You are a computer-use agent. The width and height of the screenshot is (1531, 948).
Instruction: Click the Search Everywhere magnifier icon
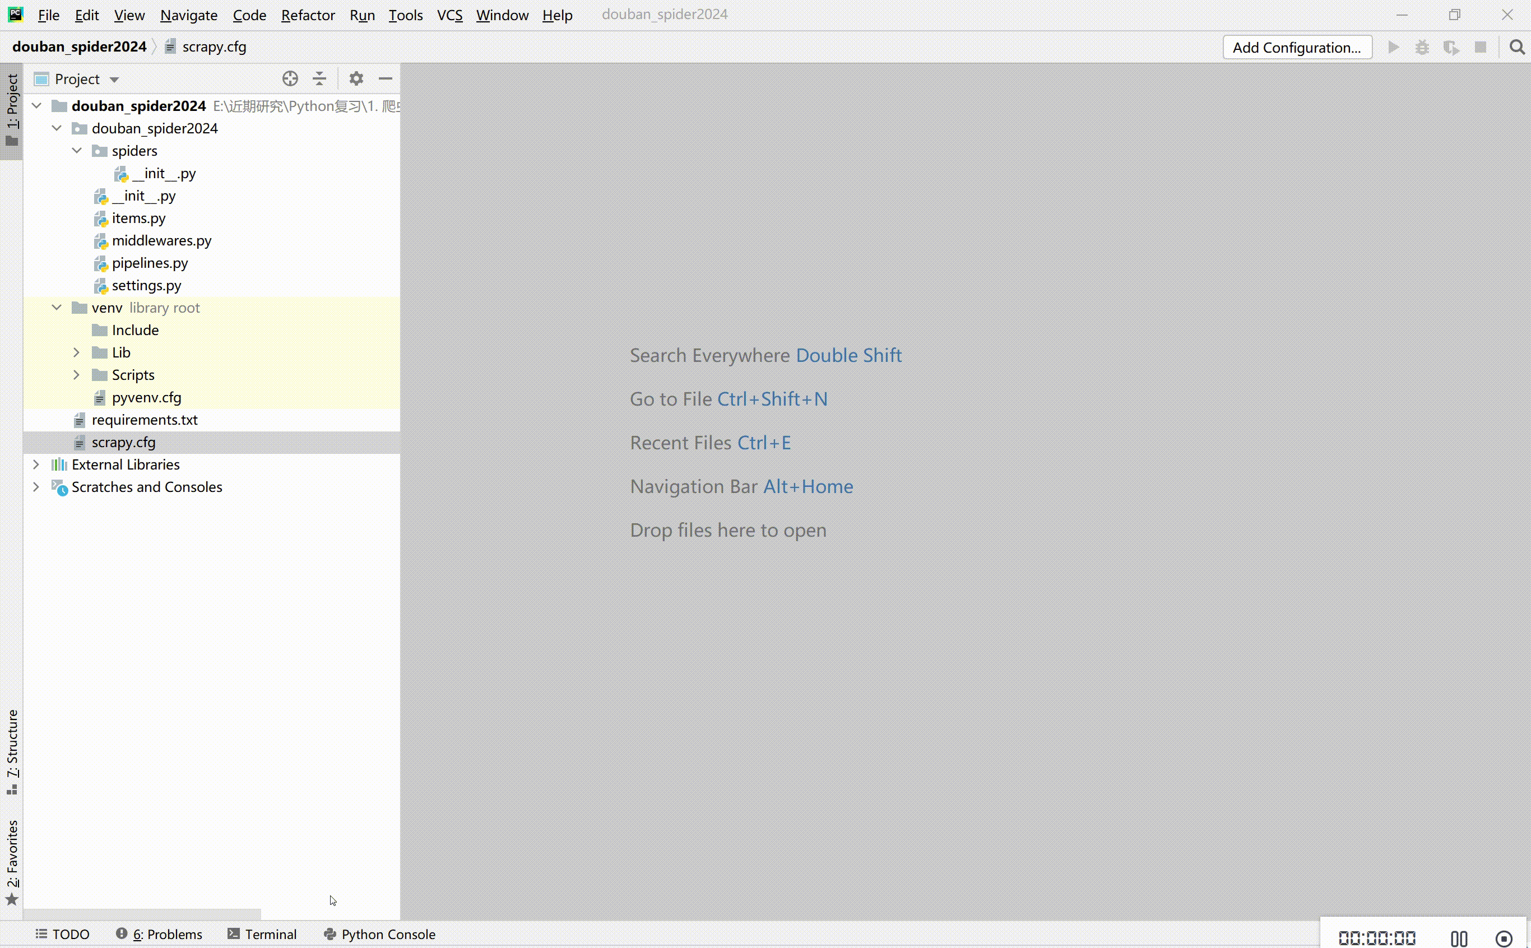coord(1516,48)
